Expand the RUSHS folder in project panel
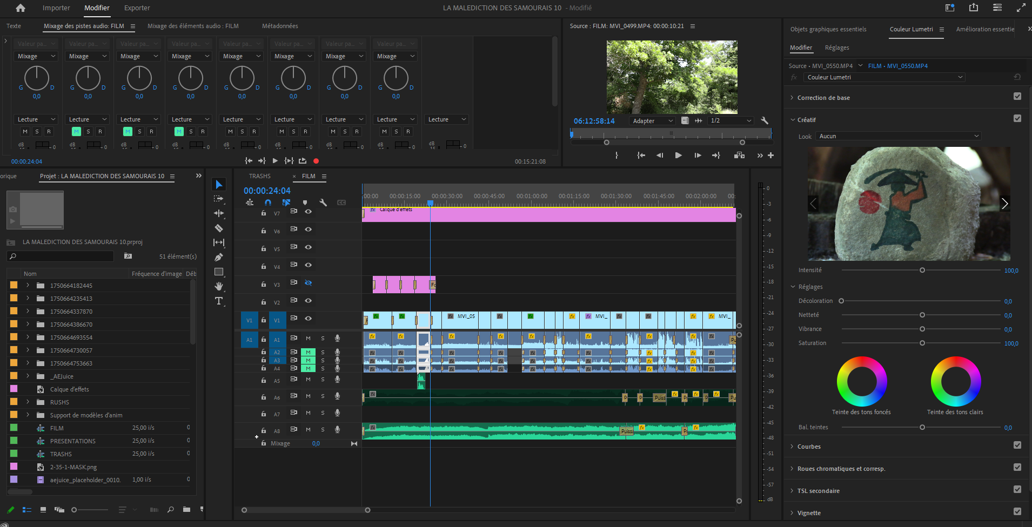The image size is (1032, 527). [28, 402]
